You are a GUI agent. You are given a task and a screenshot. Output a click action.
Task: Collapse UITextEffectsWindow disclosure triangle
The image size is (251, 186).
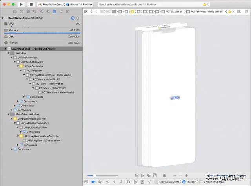(9, 114)
